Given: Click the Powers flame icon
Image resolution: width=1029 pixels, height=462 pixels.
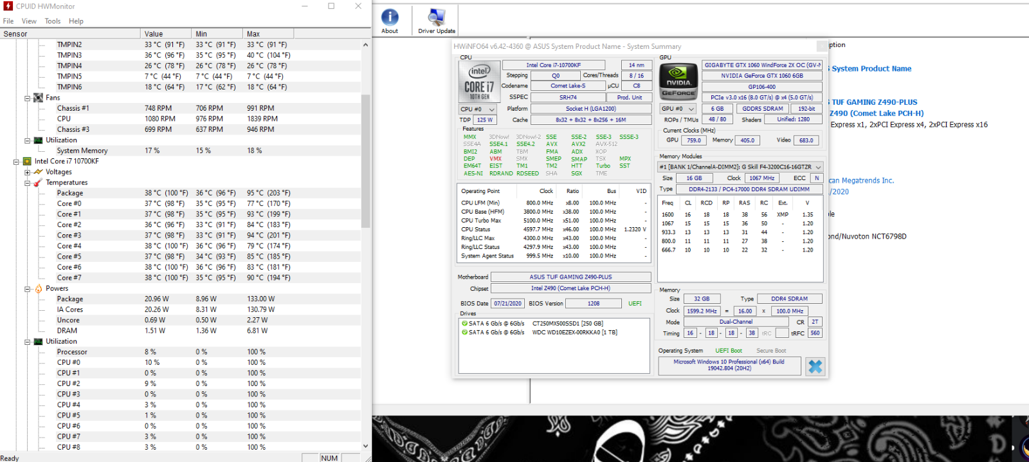Looking at the screenshot, I should [39, 289].
